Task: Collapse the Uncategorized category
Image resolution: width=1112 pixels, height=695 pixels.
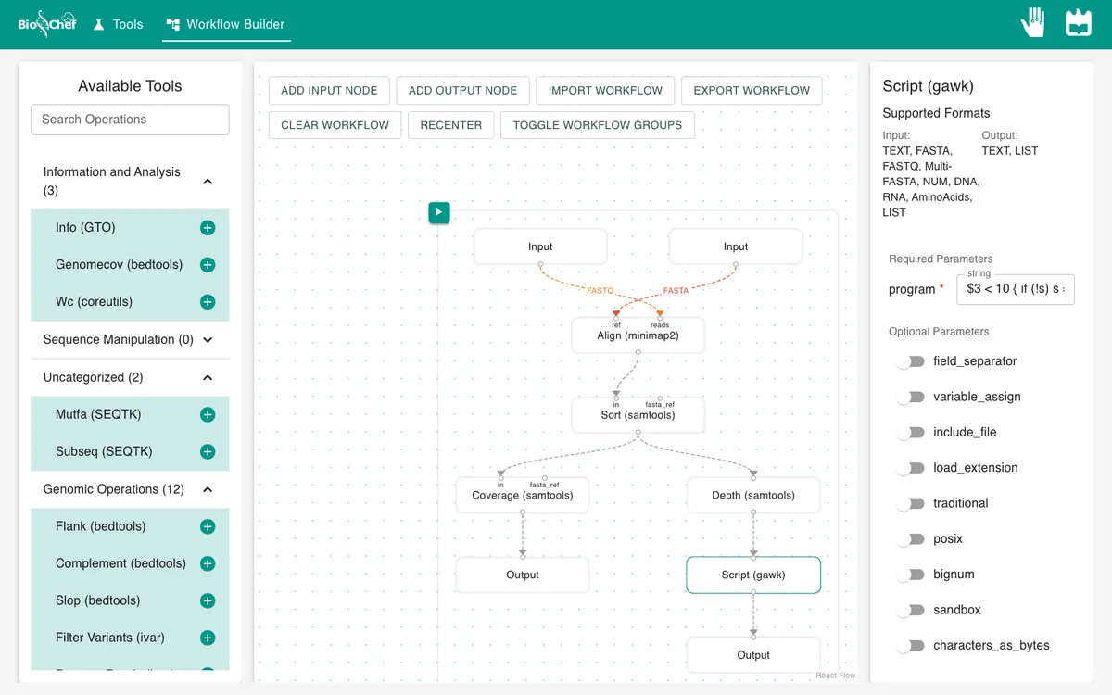Action: [x=130, y=378]
